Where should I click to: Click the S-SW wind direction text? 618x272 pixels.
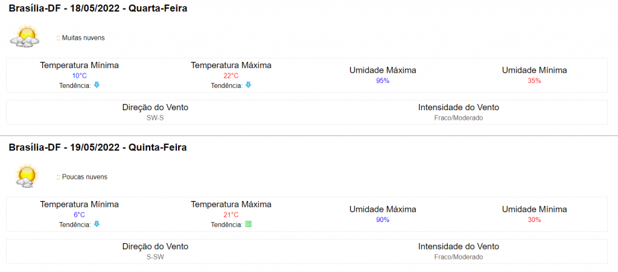(155, 257)
